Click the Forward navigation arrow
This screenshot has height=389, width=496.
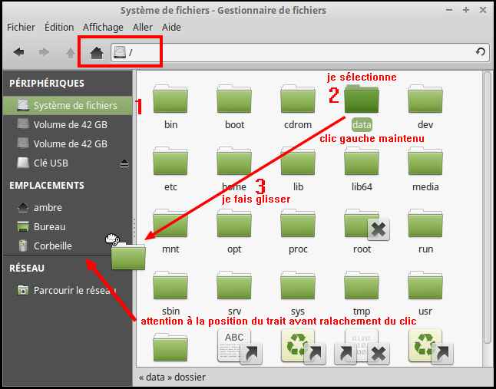tap(45, 52)
